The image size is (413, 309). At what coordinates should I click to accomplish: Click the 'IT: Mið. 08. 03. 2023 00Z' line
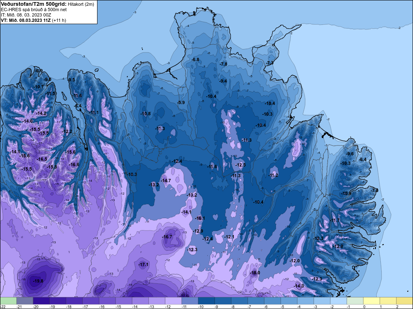tap(26, 15)
